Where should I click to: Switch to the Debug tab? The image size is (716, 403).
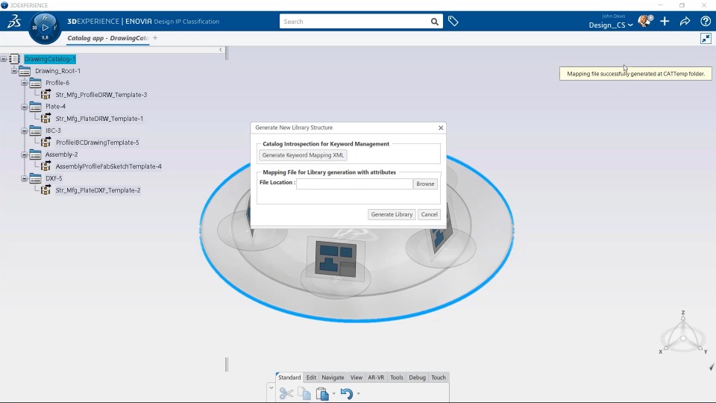[417, 378]
